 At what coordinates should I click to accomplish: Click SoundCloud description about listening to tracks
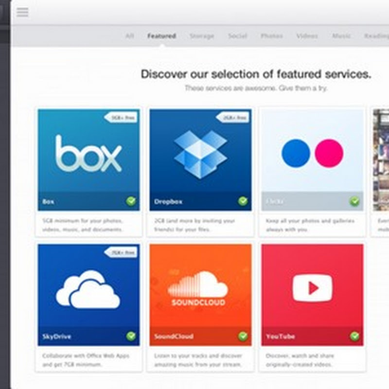pos(198,360)
